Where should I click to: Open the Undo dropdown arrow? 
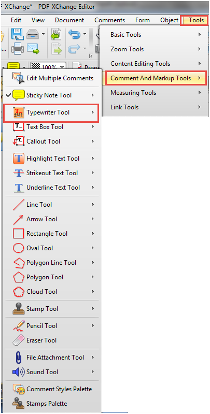(x=85, y=34)
